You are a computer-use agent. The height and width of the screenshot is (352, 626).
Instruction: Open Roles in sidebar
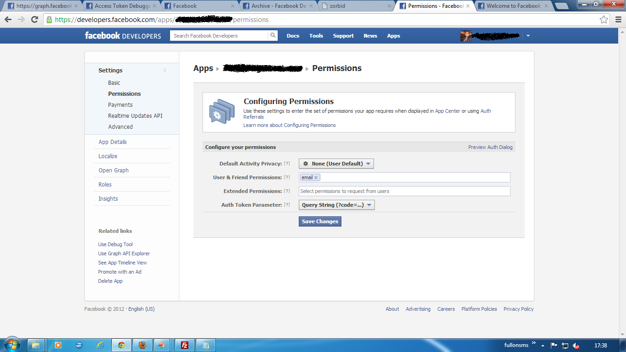coord(105,185)
